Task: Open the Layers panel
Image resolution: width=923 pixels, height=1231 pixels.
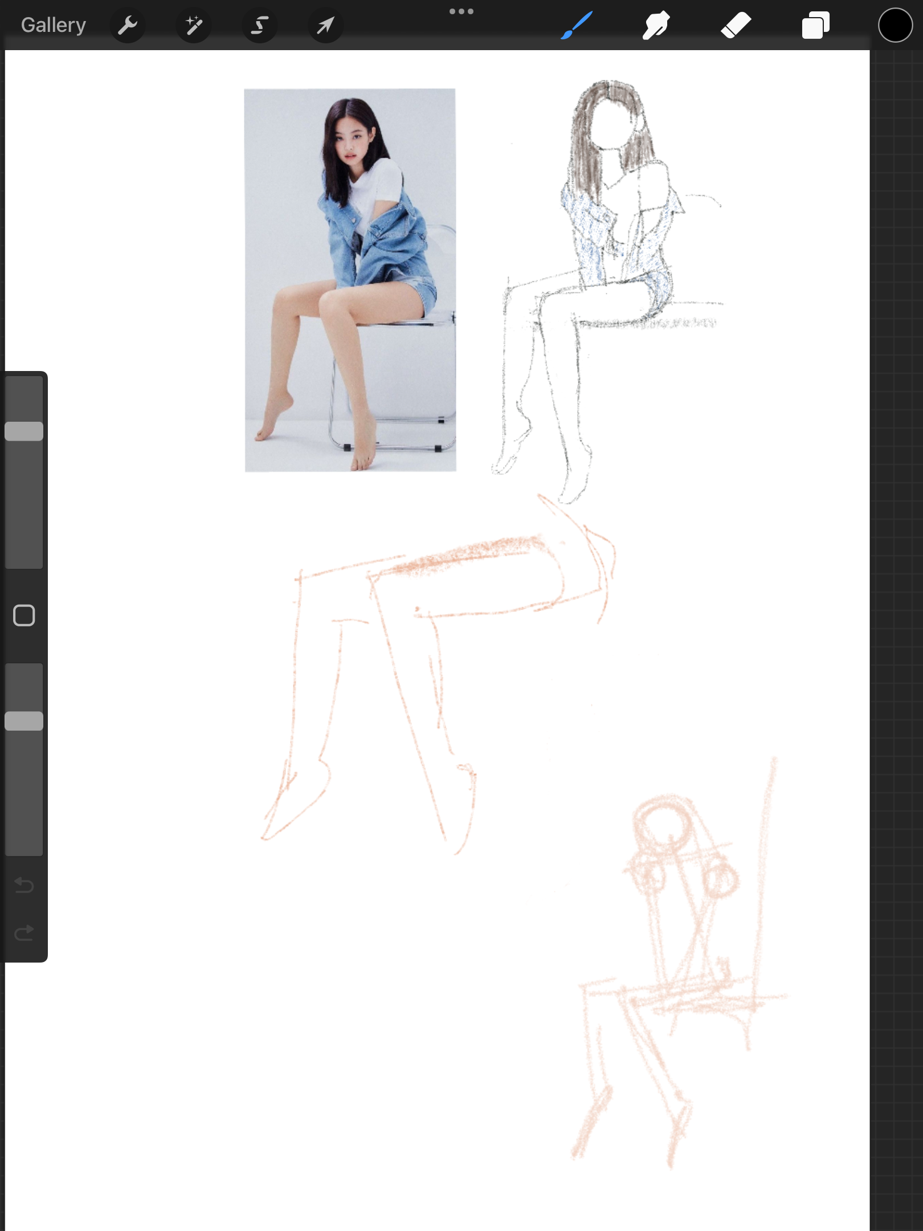Action: point(816,25)
